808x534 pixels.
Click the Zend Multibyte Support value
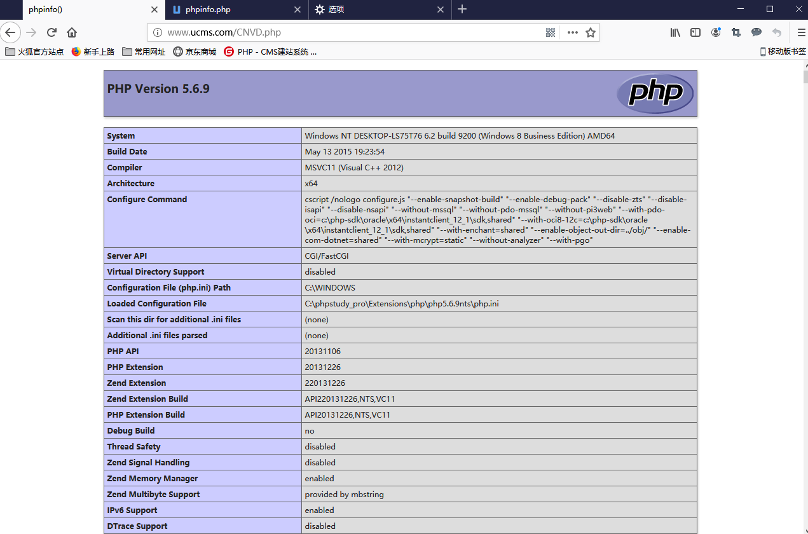(344, 494)
